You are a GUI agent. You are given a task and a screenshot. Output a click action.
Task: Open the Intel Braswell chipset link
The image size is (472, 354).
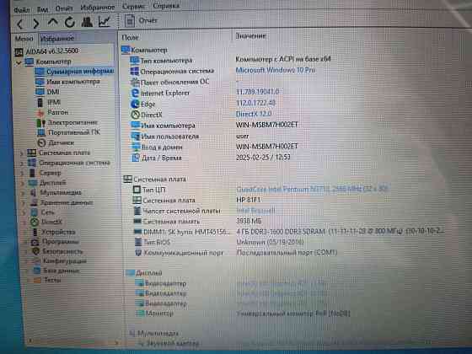tap(255, 211)
